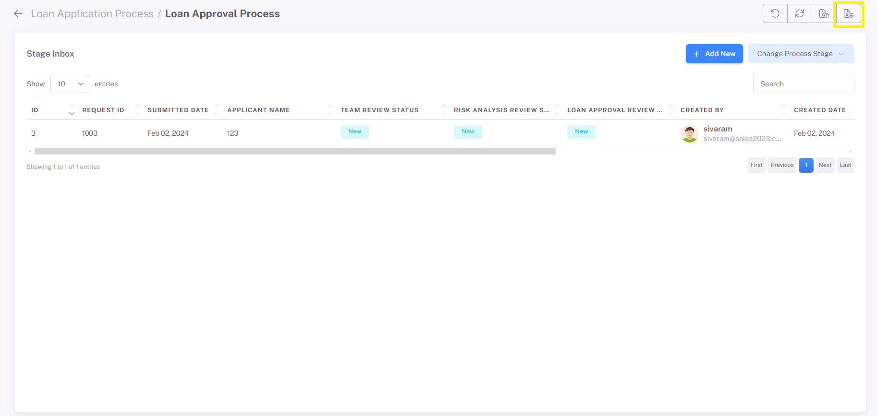Expand the Change Process Stage dropdown
The width and height of the screenshot is (877, 416).
coord(801,54)
